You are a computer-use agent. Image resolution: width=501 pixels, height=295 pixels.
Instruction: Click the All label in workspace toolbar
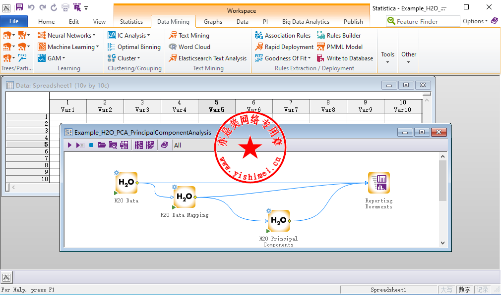tap(177, 146)
